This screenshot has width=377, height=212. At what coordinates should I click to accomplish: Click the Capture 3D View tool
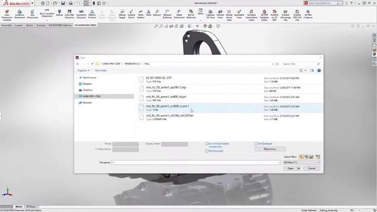click(x=210, y=14)
